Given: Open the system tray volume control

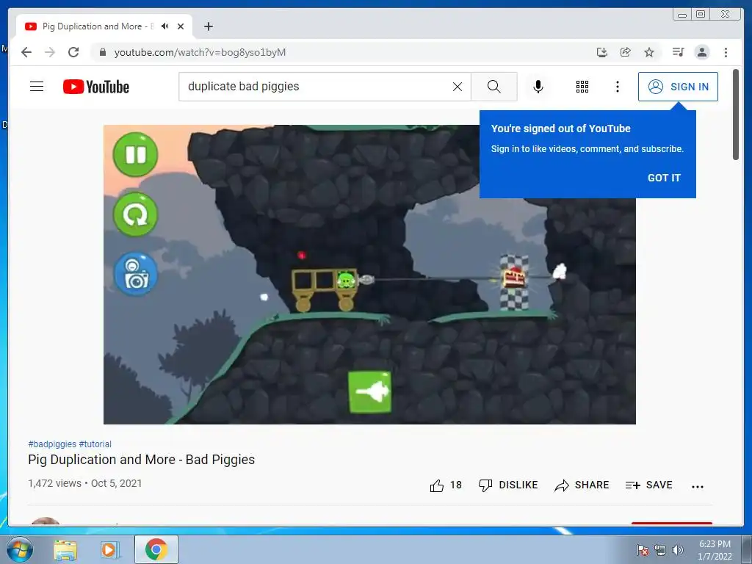Looking at the screenshot, I should [677, 550].
